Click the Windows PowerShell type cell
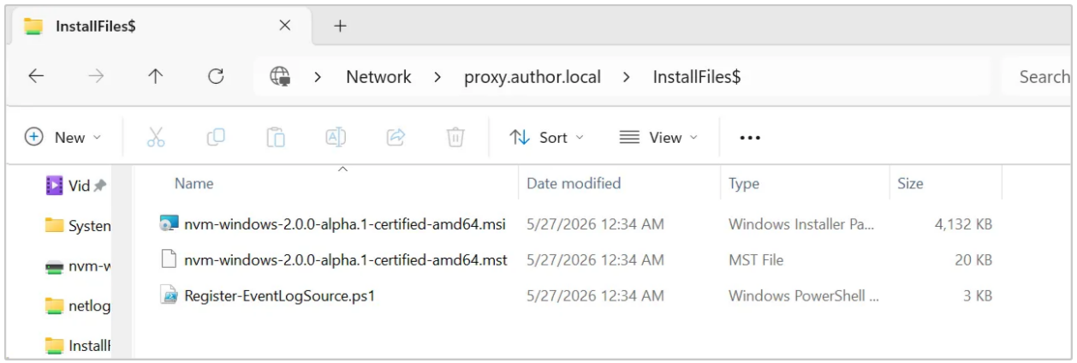 click(x=803, y=296)
